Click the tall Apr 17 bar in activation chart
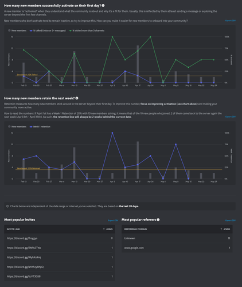 click(138, 64)
